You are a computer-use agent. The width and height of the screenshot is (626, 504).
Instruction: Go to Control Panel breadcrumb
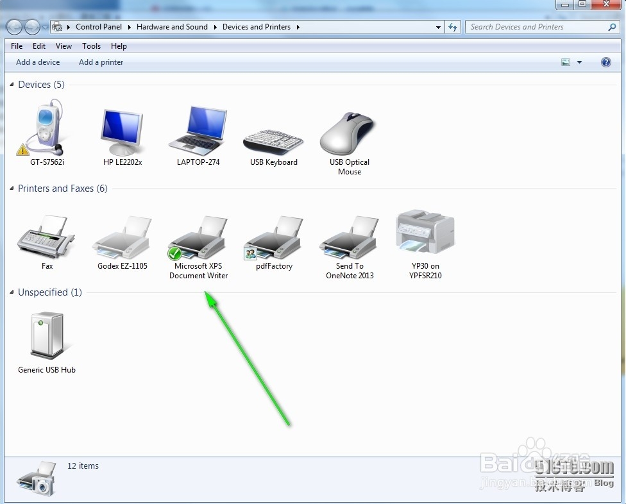pyautogui.click(x=99, y=27)
